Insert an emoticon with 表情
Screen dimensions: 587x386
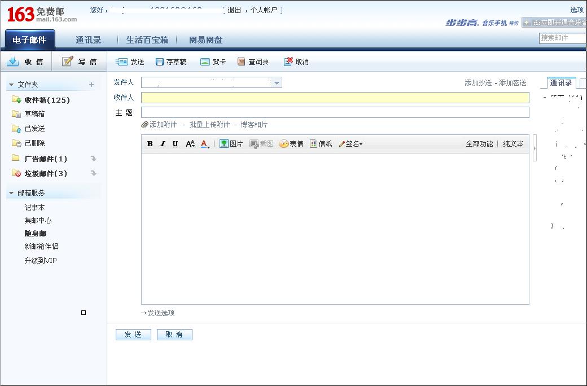click(x=291, y=144)
